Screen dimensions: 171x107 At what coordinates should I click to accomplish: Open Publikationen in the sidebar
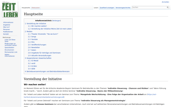pyautogui.click(x=8, y=32)
